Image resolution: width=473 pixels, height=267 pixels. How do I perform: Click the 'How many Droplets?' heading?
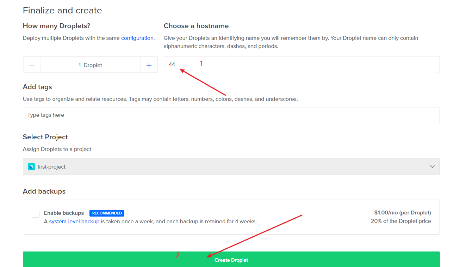[x=57, y=26]
